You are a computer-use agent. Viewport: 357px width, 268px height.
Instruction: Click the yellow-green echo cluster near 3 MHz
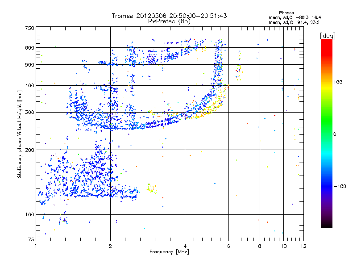[x=152, y=188]
